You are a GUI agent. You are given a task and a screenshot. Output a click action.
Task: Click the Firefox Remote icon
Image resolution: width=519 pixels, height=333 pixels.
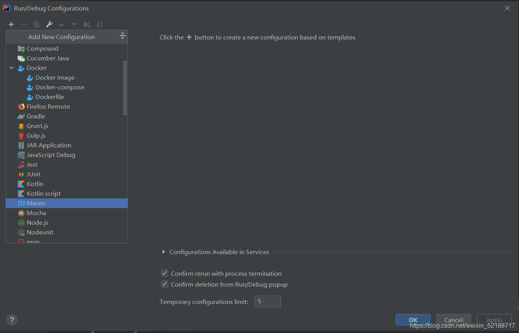click(x=21, y=107)
